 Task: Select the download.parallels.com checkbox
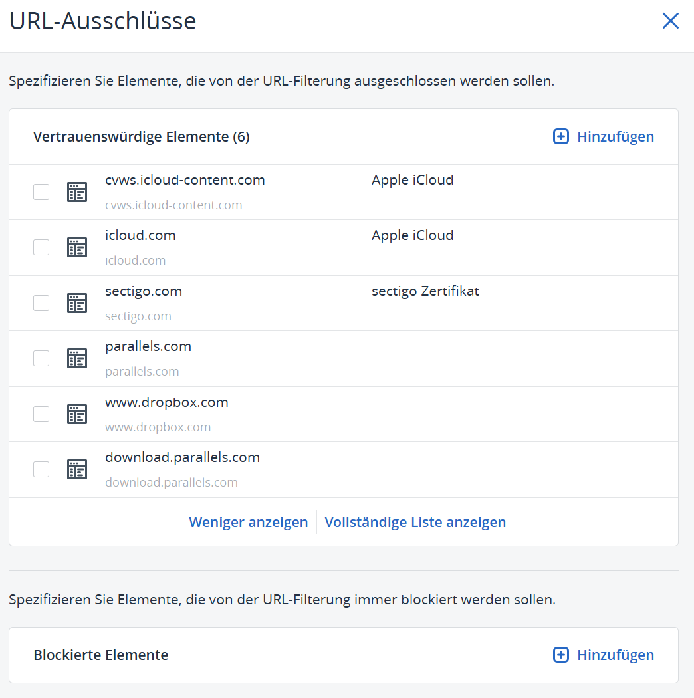click(x=41, y=469)
